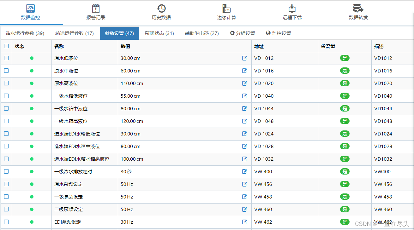Edit value of 造水端EDI水箱水箱高液位
The image size is (414, 230).
pos(244,159)
